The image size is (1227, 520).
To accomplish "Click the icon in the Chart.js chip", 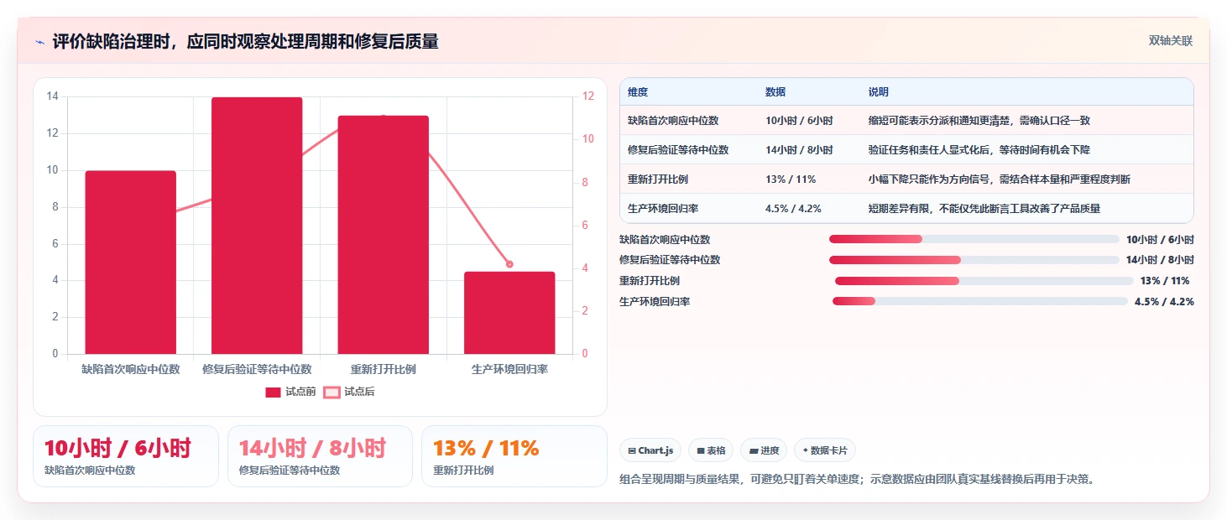I will tap(632, 451).
